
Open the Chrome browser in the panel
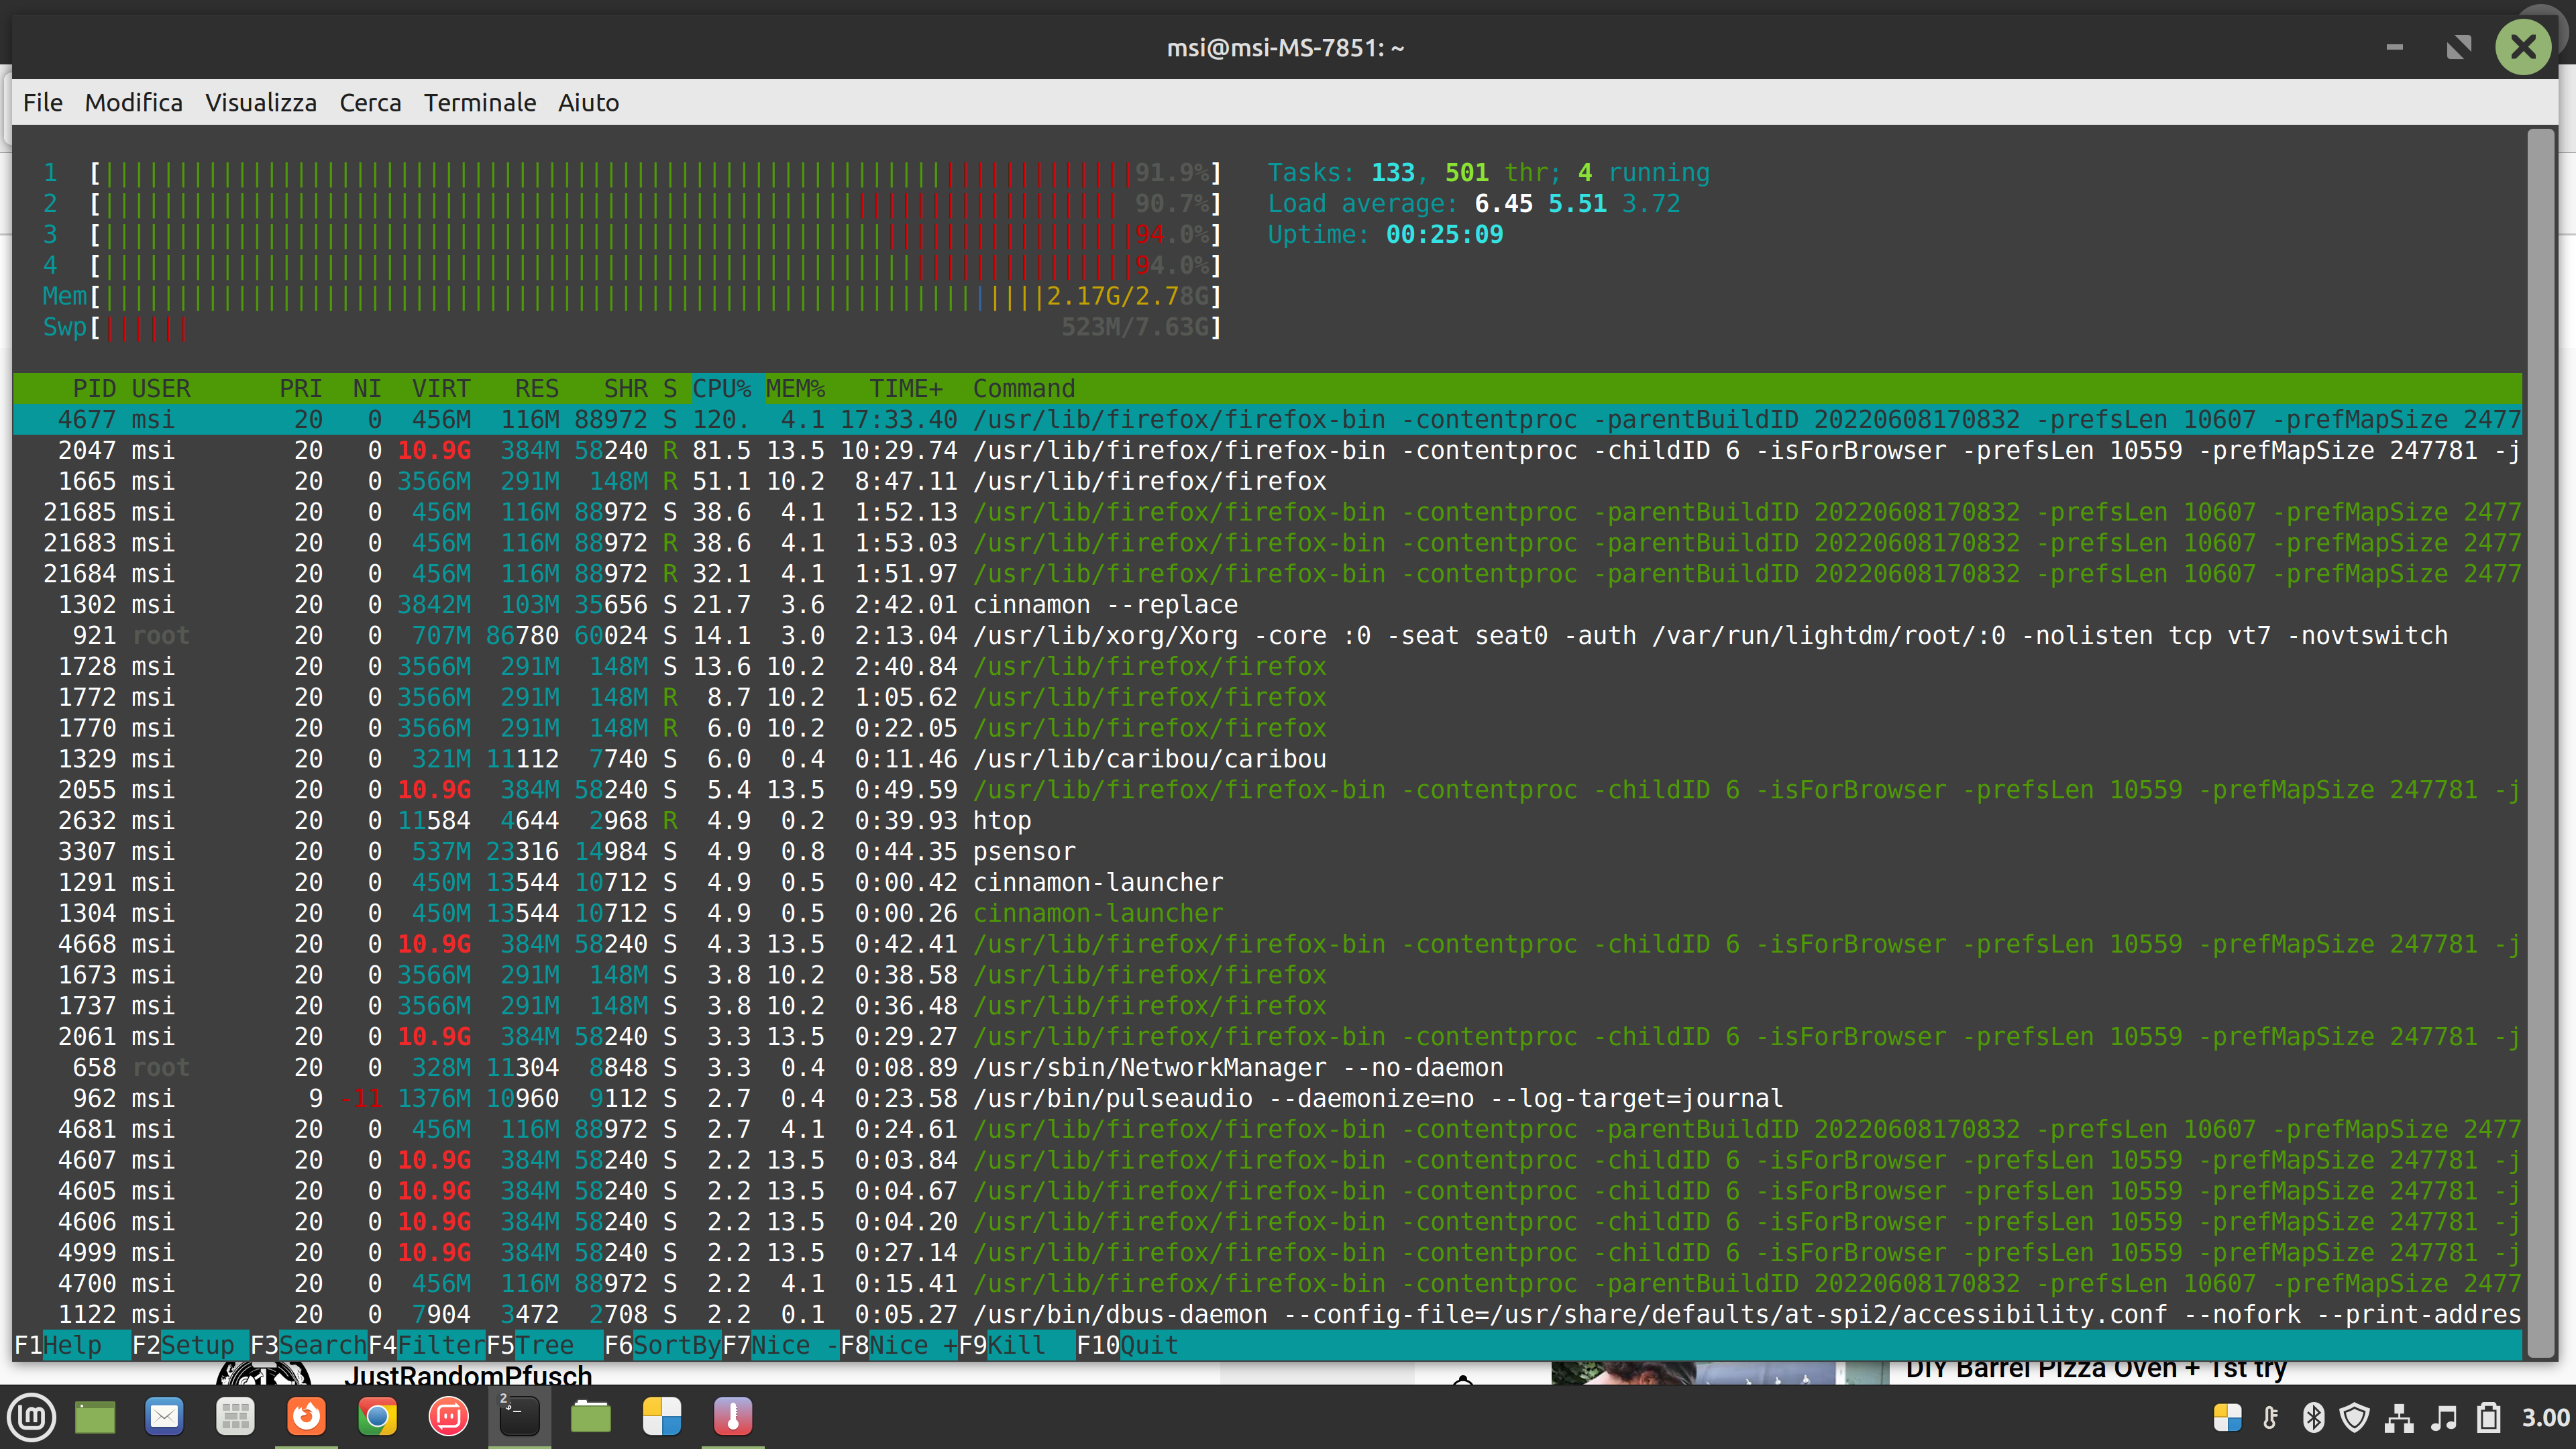click(377, 1417)
